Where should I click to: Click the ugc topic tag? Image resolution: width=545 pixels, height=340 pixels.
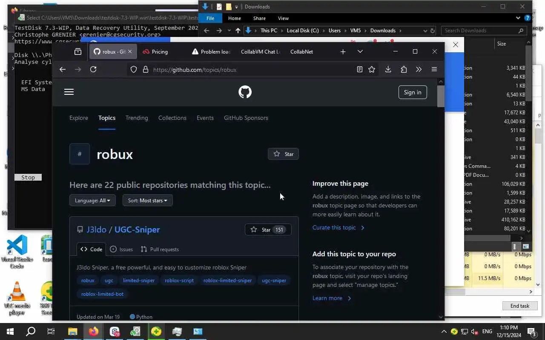109,280
